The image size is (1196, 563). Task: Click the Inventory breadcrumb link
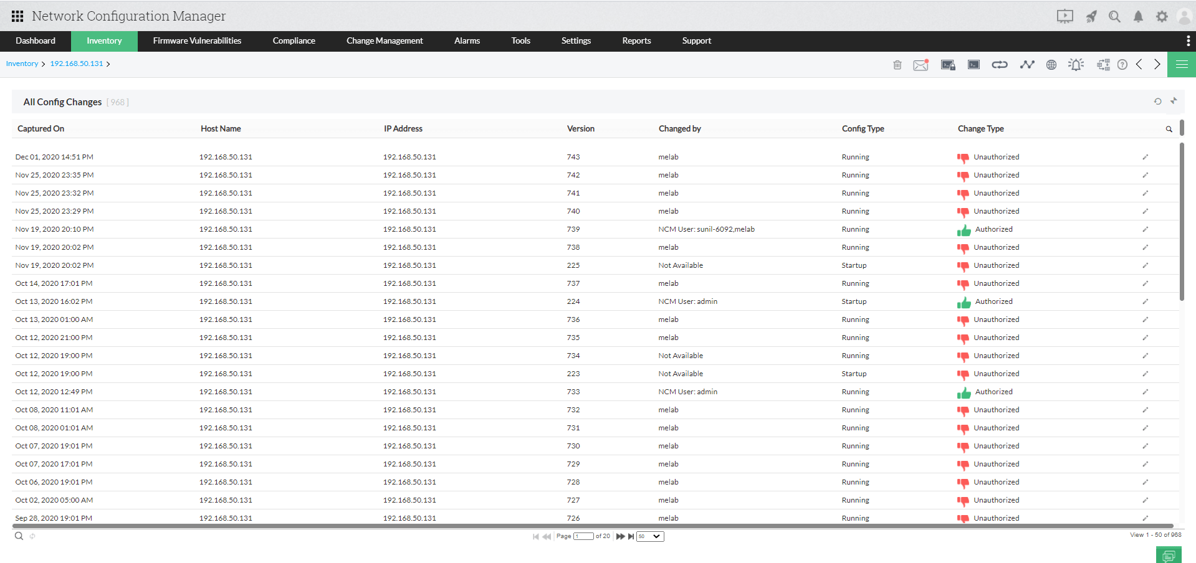(22, 64)
